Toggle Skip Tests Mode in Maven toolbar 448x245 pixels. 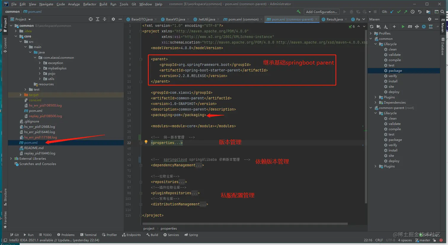coord(424,27)
